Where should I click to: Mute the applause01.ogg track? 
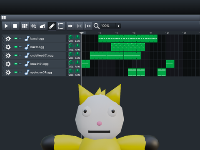(x=16, y=72)
